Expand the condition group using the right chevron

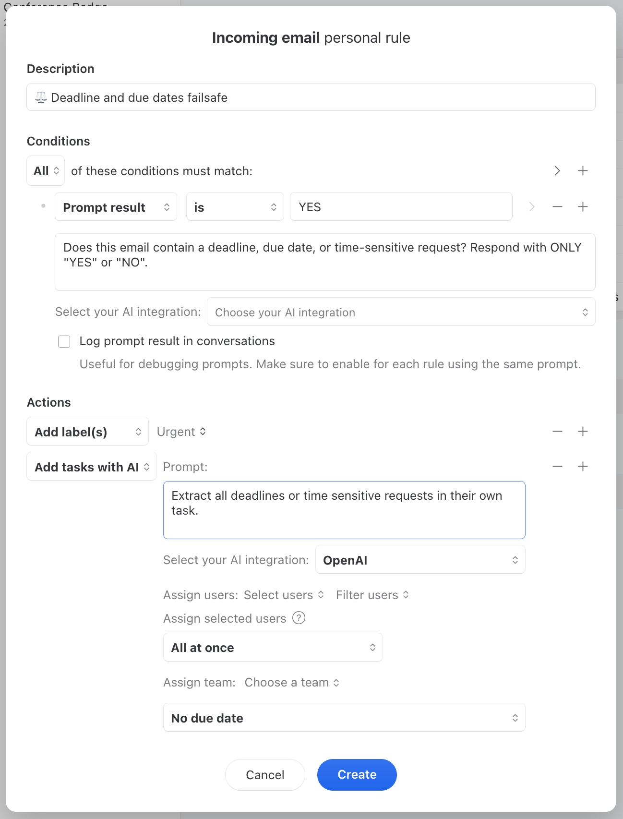pos(557,170)
